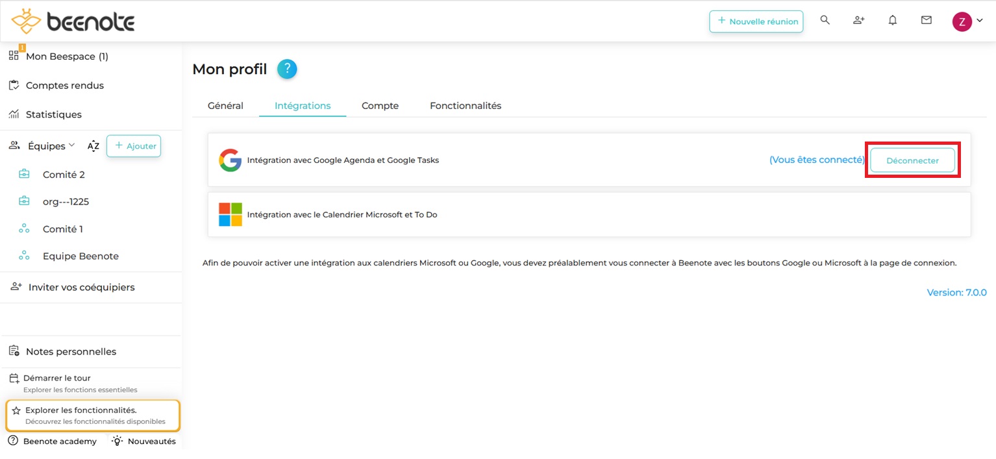
Task: Open the messages envelope icon
Action: (x=926, y=20)
